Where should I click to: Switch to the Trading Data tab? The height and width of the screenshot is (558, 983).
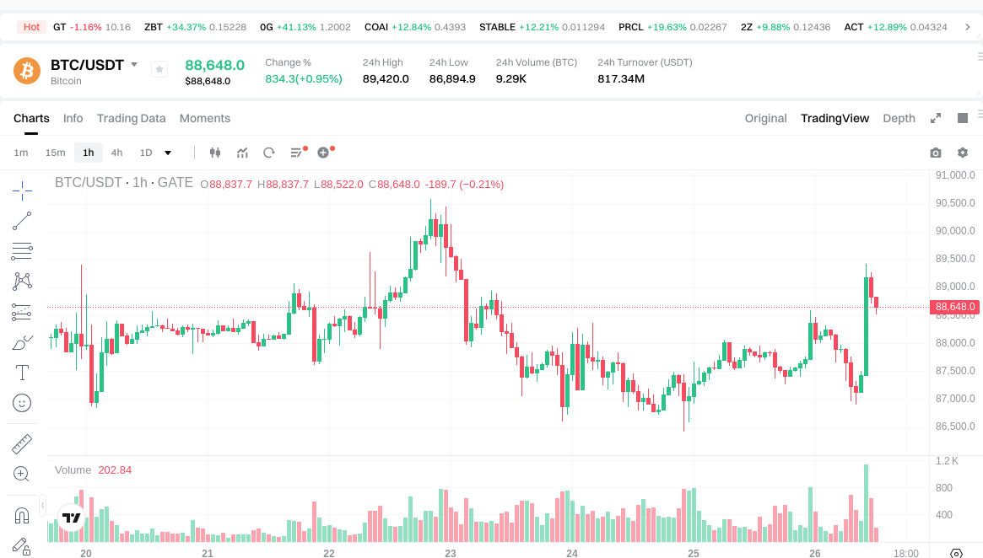click(131, 118)
